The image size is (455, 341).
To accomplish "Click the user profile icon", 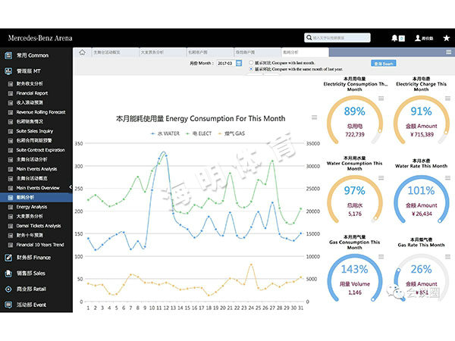I will (416, 37).
